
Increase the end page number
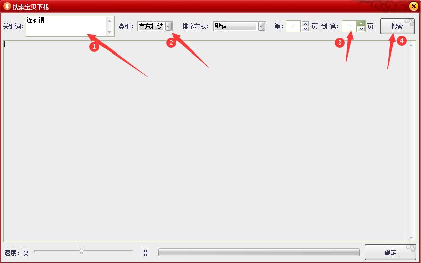[x=361, y=24]
